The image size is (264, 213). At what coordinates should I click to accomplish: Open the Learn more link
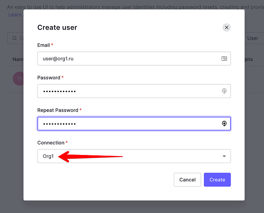(x=15, y=15)
